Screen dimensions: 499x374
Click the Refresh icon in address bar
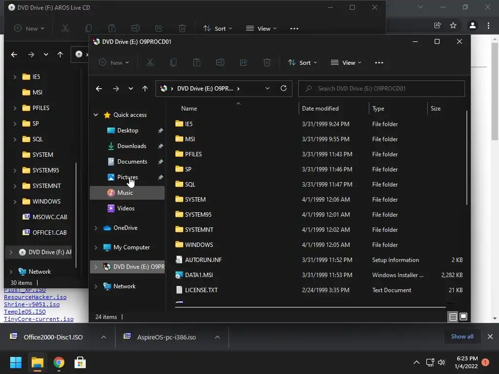(284, 88)
